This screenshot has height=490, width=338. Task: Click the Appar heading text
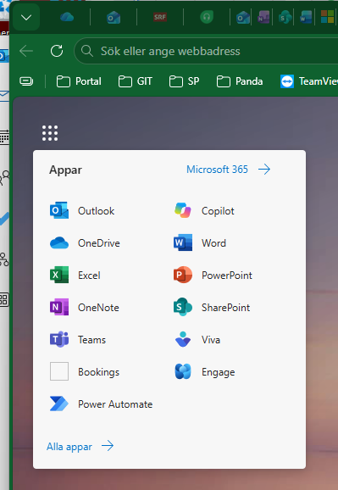(x=65, y=170)
